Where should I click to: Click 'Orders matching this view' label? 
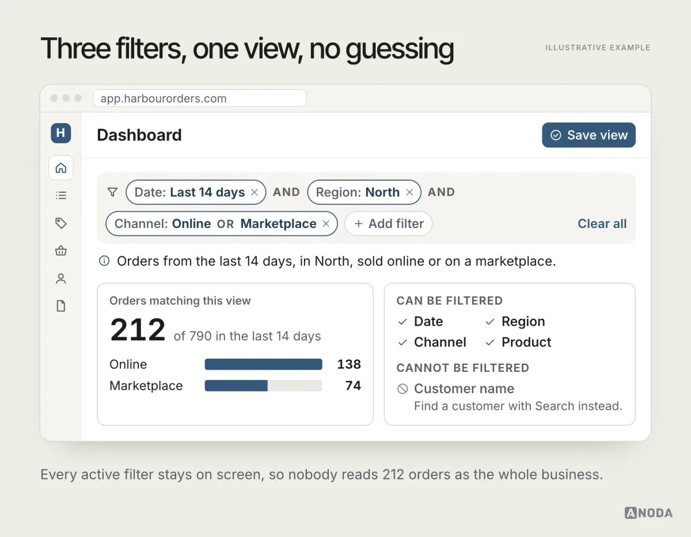(180, 300)
